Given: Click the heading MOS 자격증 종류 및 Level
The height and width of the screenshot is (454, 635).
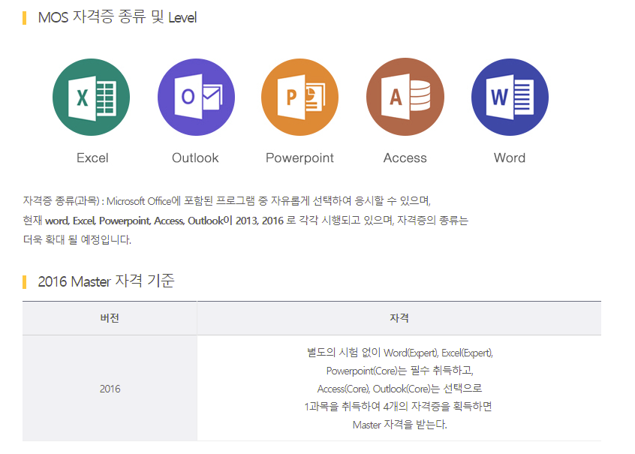Looking at the screenshot, I should 117,17.
